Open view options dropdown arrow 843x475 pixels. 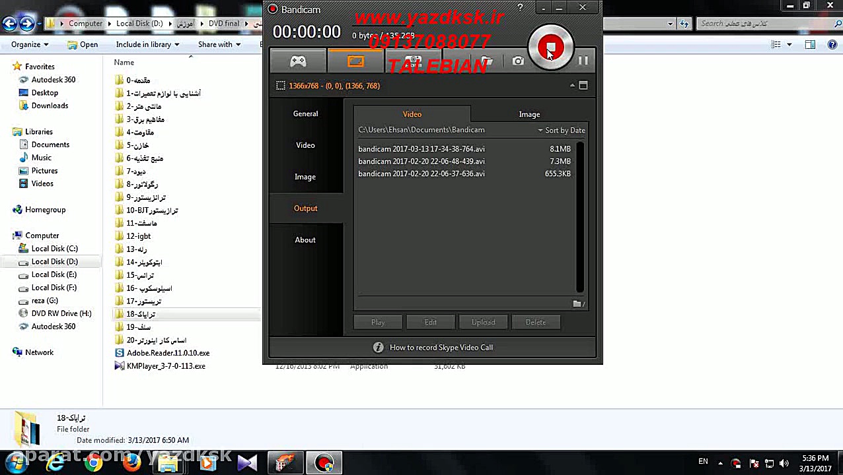tap(789, 44)
